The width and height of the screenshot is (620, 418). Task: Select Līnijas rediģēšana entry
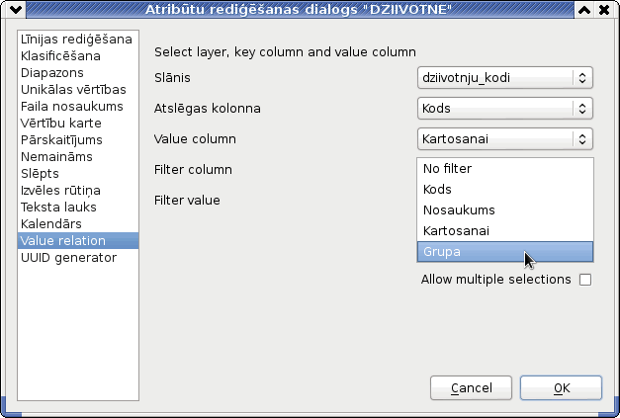(x=78, y=40)
